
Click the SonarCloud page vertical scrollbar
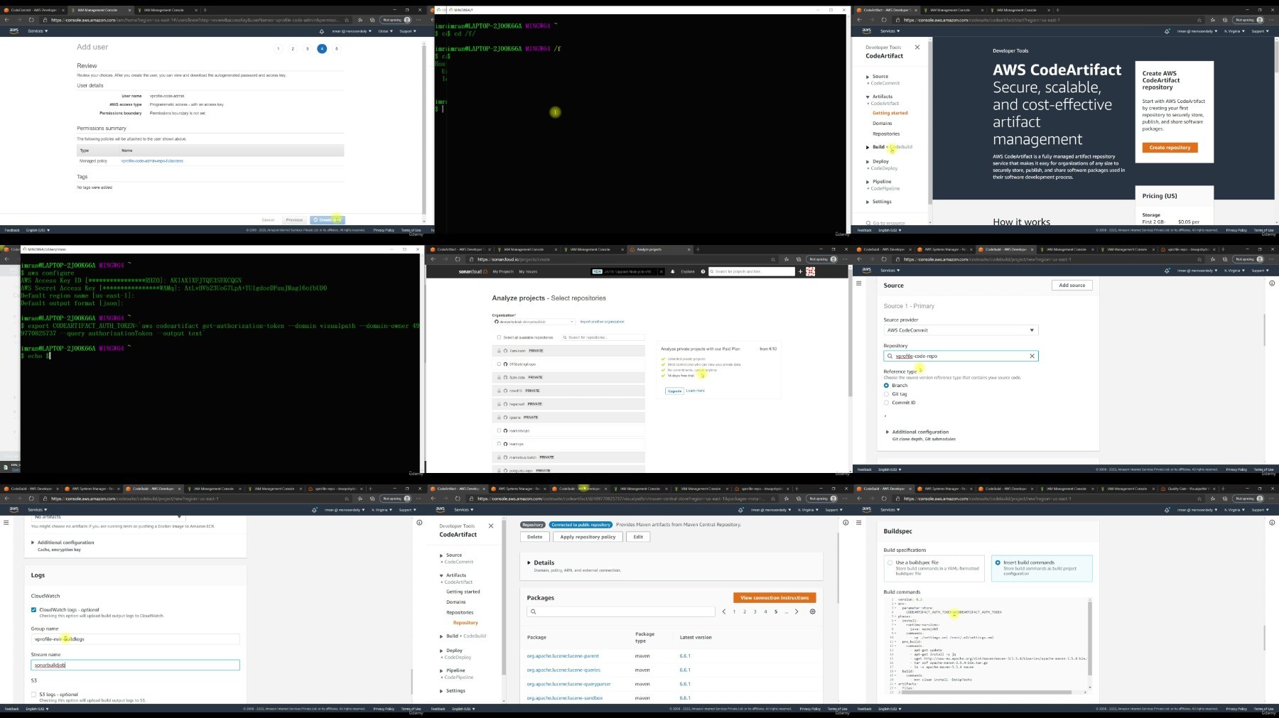(849, 334)
